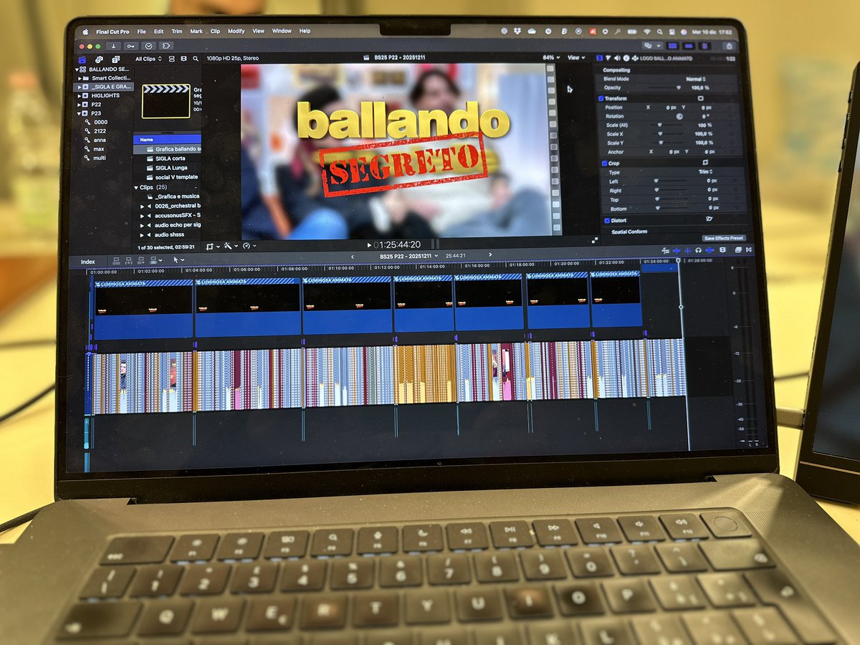
Task: Toggle the Transform checkbox
Action: (601, 98)
